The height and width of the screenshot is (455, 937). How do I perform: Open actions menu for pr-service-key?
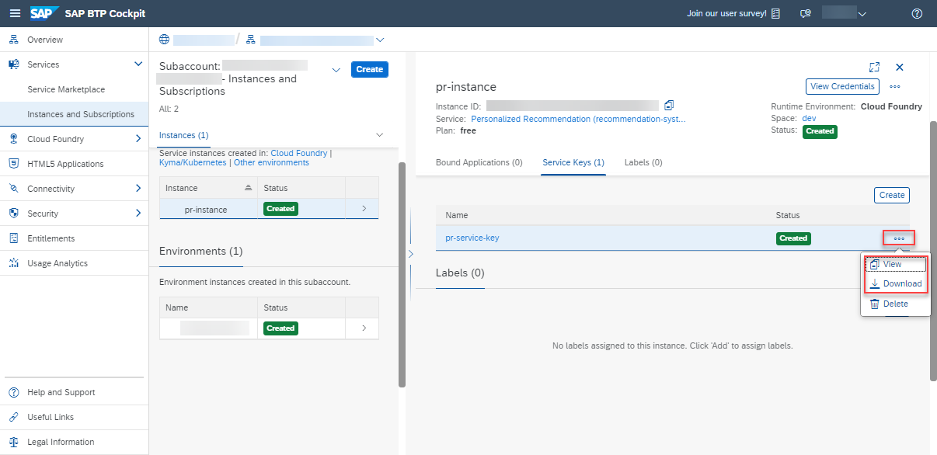pos(899,238)
